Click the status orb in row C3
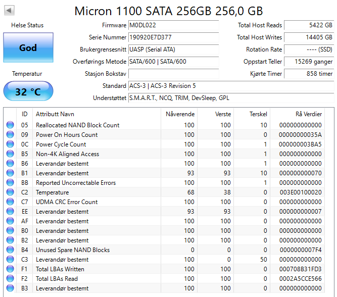The image size is (337, 297). click(x=10, y=259)
